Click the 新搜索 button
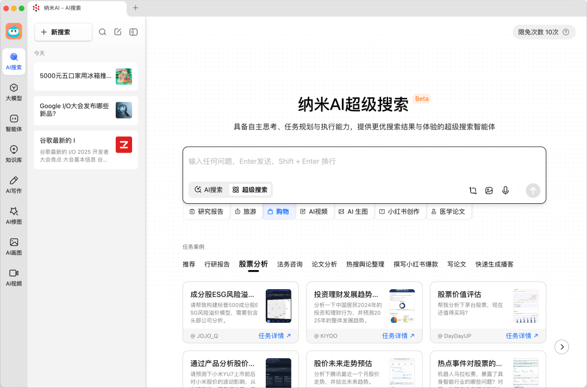 [x=63, y=33]
